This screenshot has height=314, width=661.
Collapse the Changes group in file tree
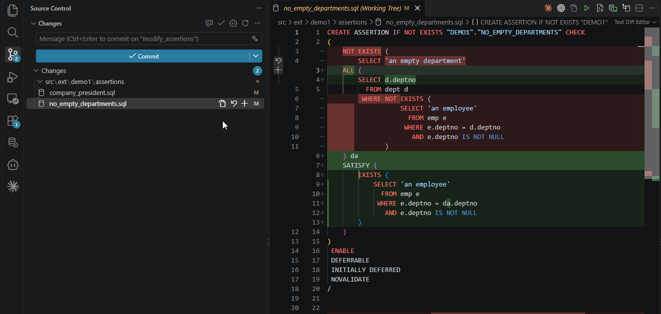36,70
